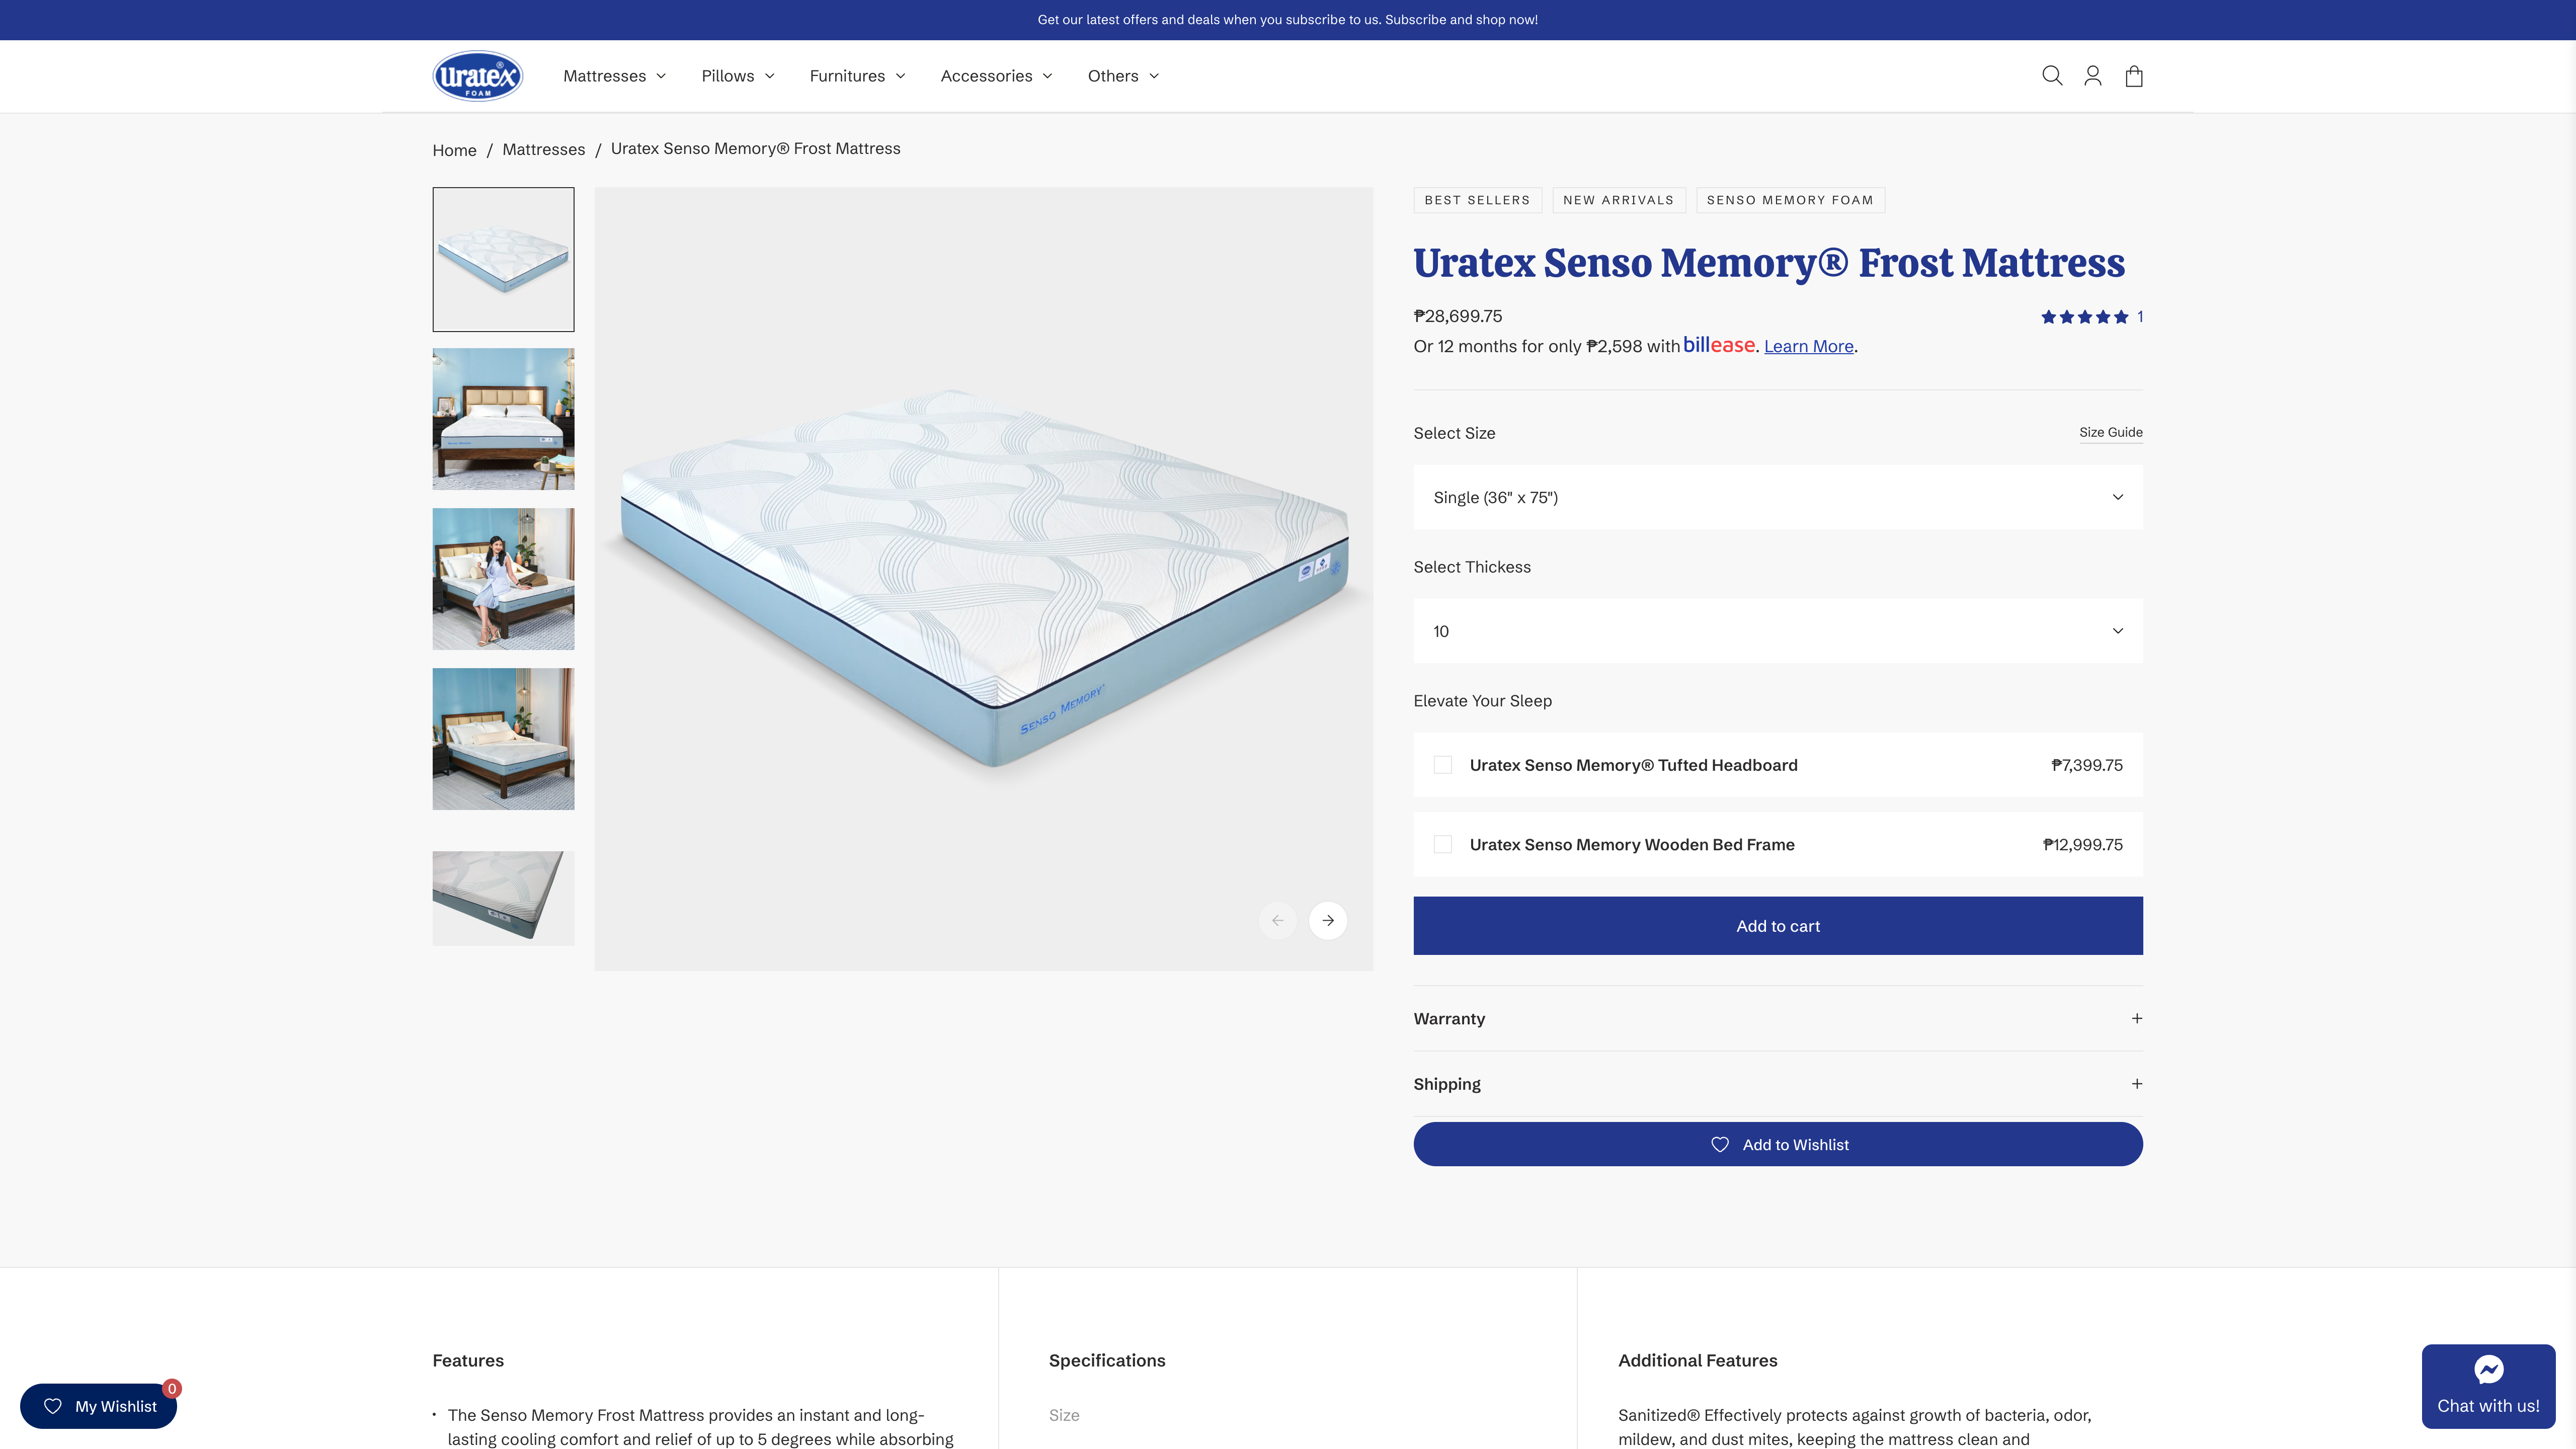Click the wishlist counter badge
2576x1449 pixels.
172,1388
